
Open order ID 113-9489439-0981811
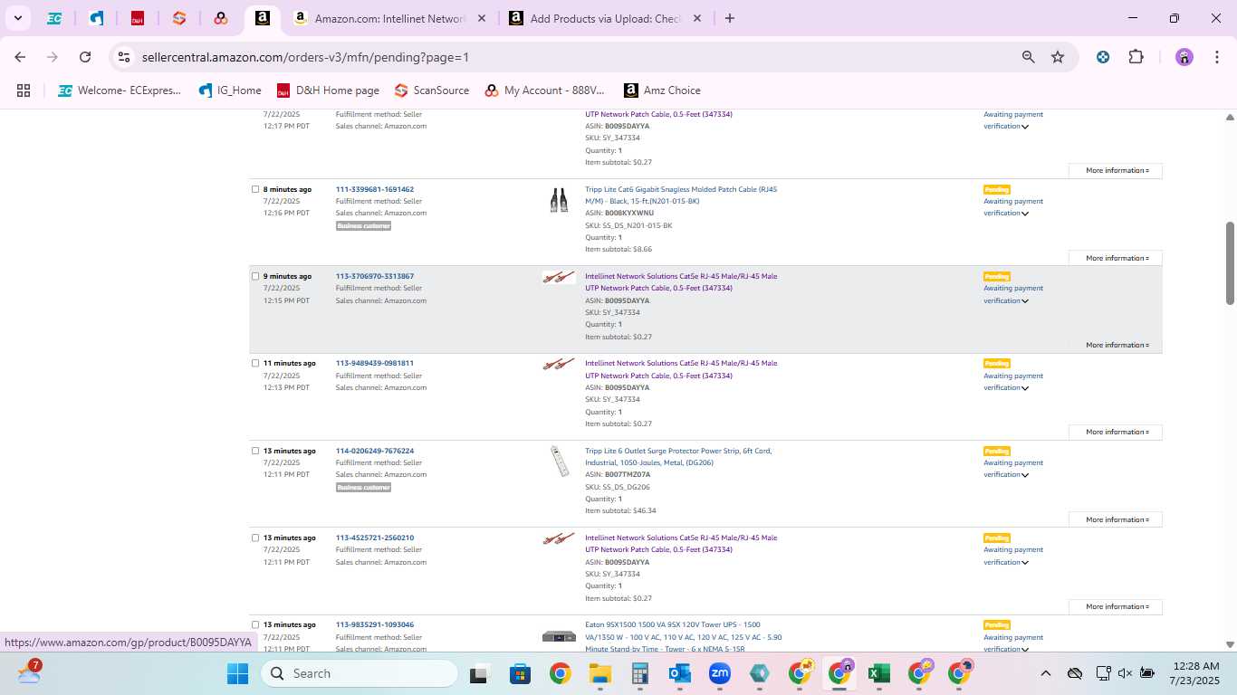click(375, 363)
